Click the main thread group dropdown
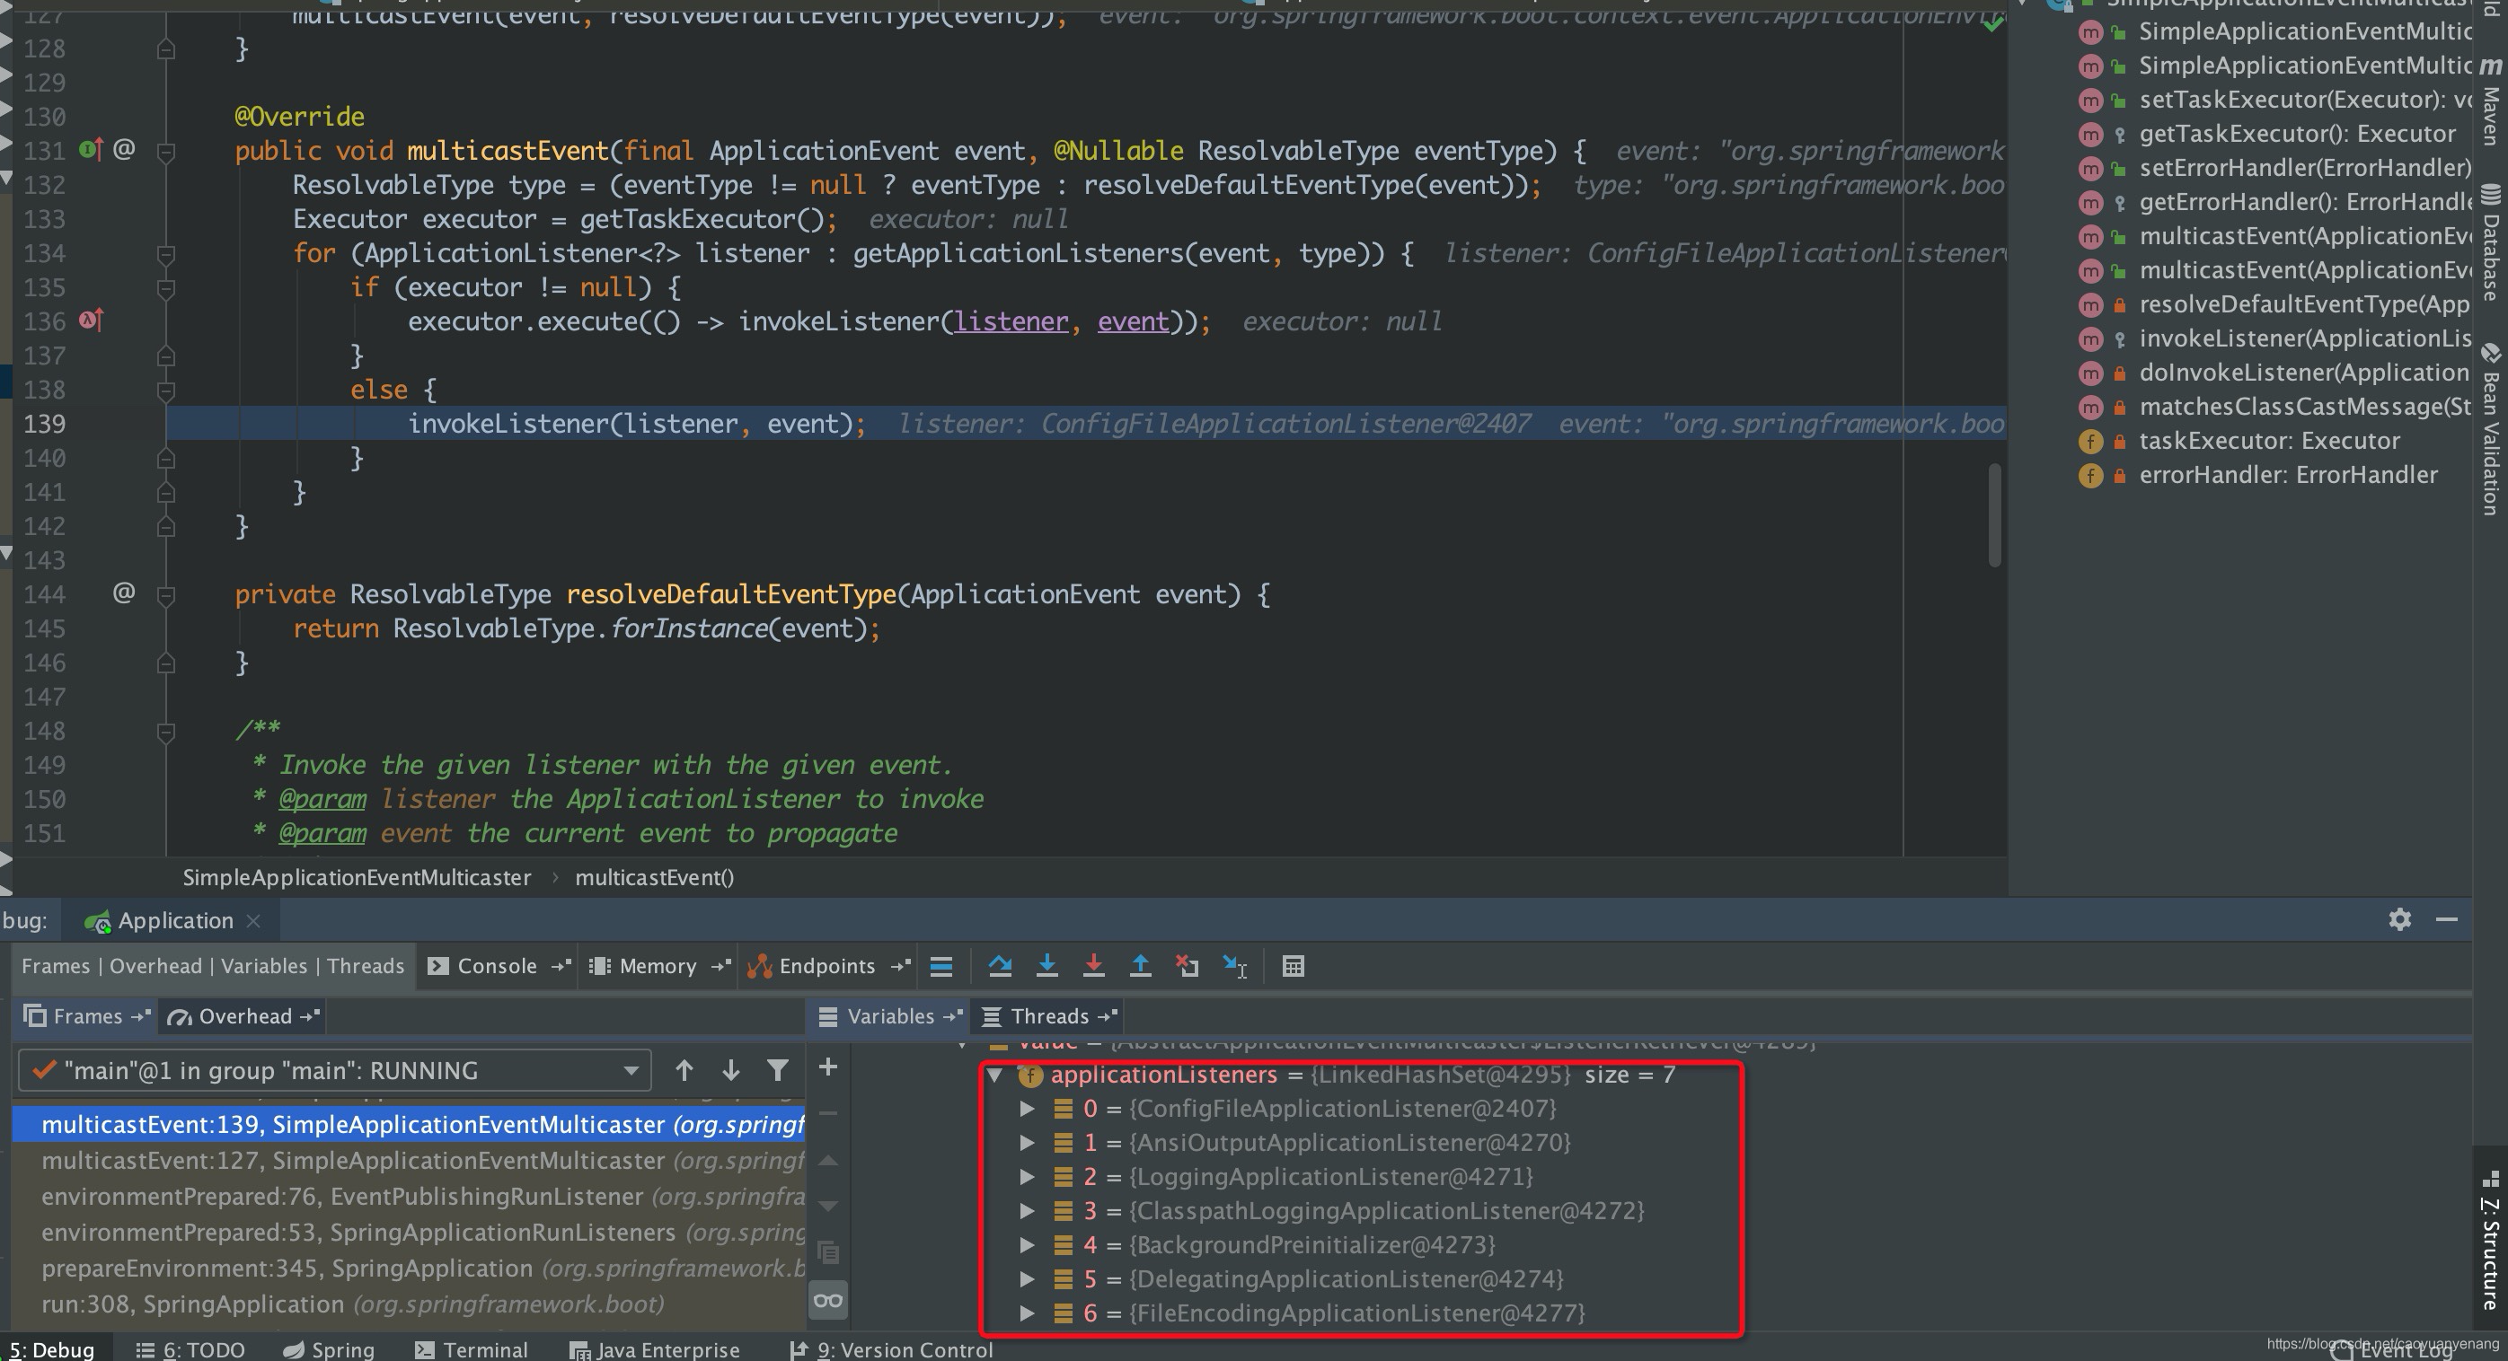The height and width of the screenshot is (1361, 2508). coord(332,1069)
